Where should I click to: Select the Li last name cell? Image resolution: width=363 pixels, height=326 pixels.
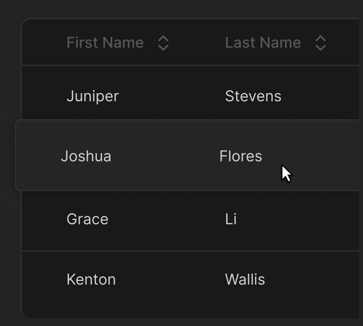(x=231, y=219)
